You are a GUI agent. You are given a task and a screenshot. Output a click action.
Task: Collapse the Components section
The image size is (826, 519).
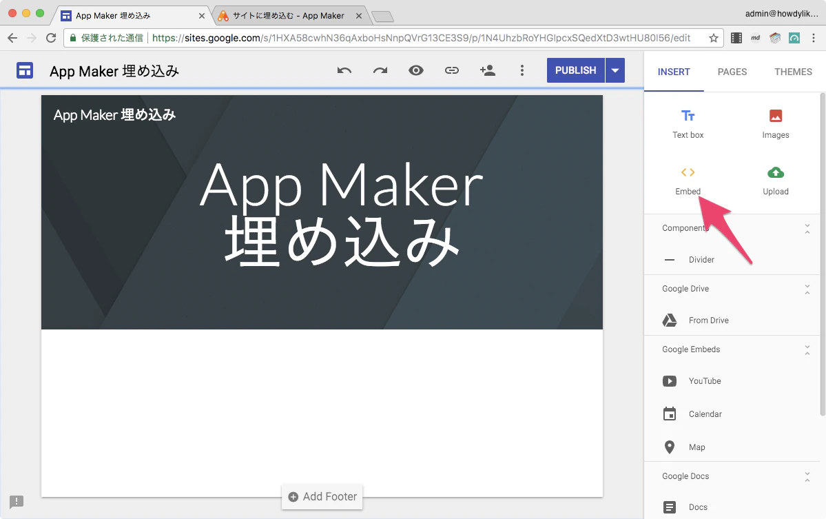click(x=807, y=228)
